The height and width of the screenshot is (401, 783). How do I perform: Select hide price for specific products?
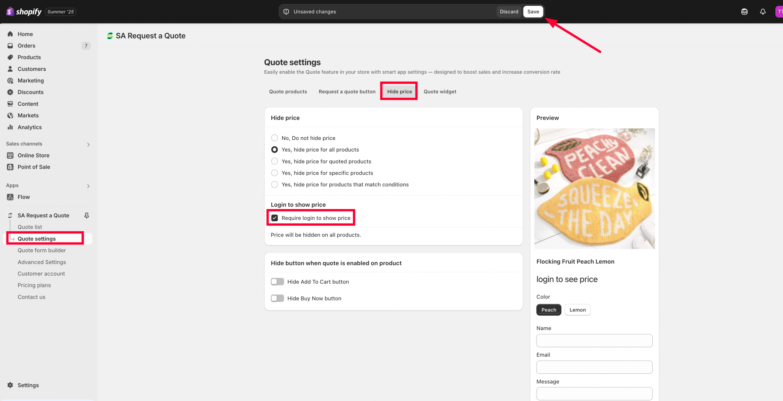pos(275,173)
